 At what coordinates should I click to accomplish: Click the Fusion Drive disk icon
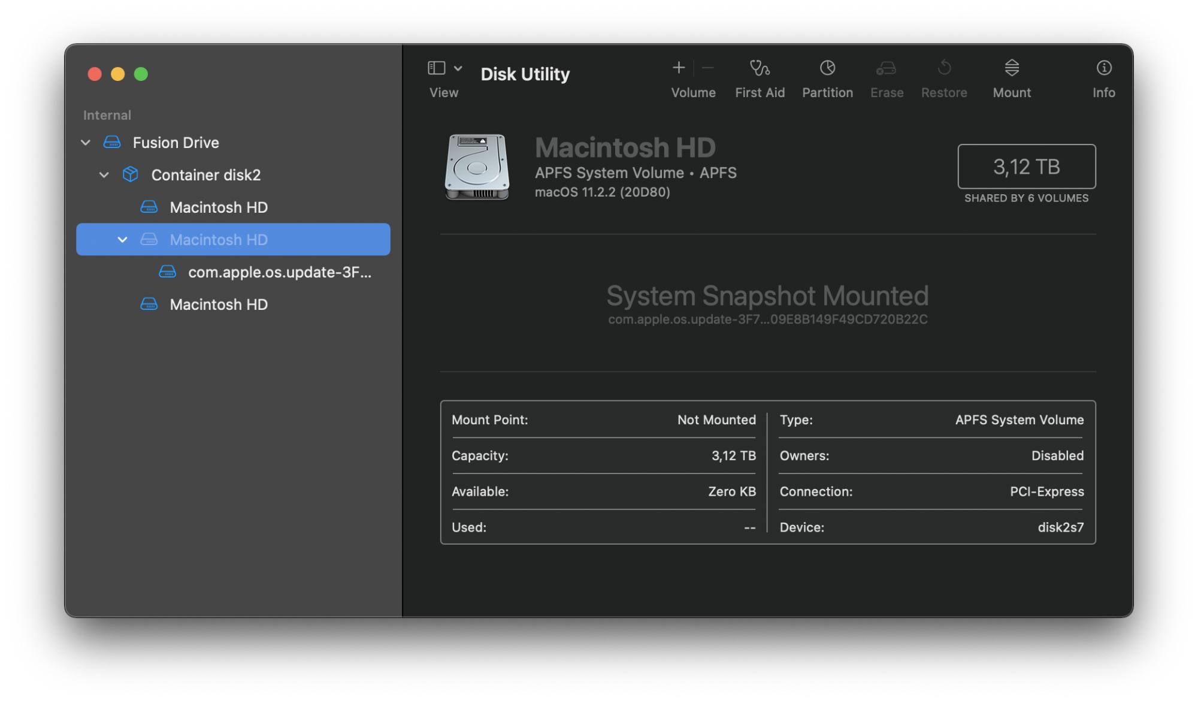pyautogui.click(x=112, y=143)
